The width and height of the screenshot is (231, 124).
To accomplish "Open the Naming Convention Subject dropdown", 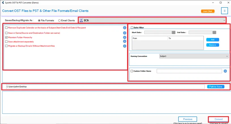I will [194, 56].
